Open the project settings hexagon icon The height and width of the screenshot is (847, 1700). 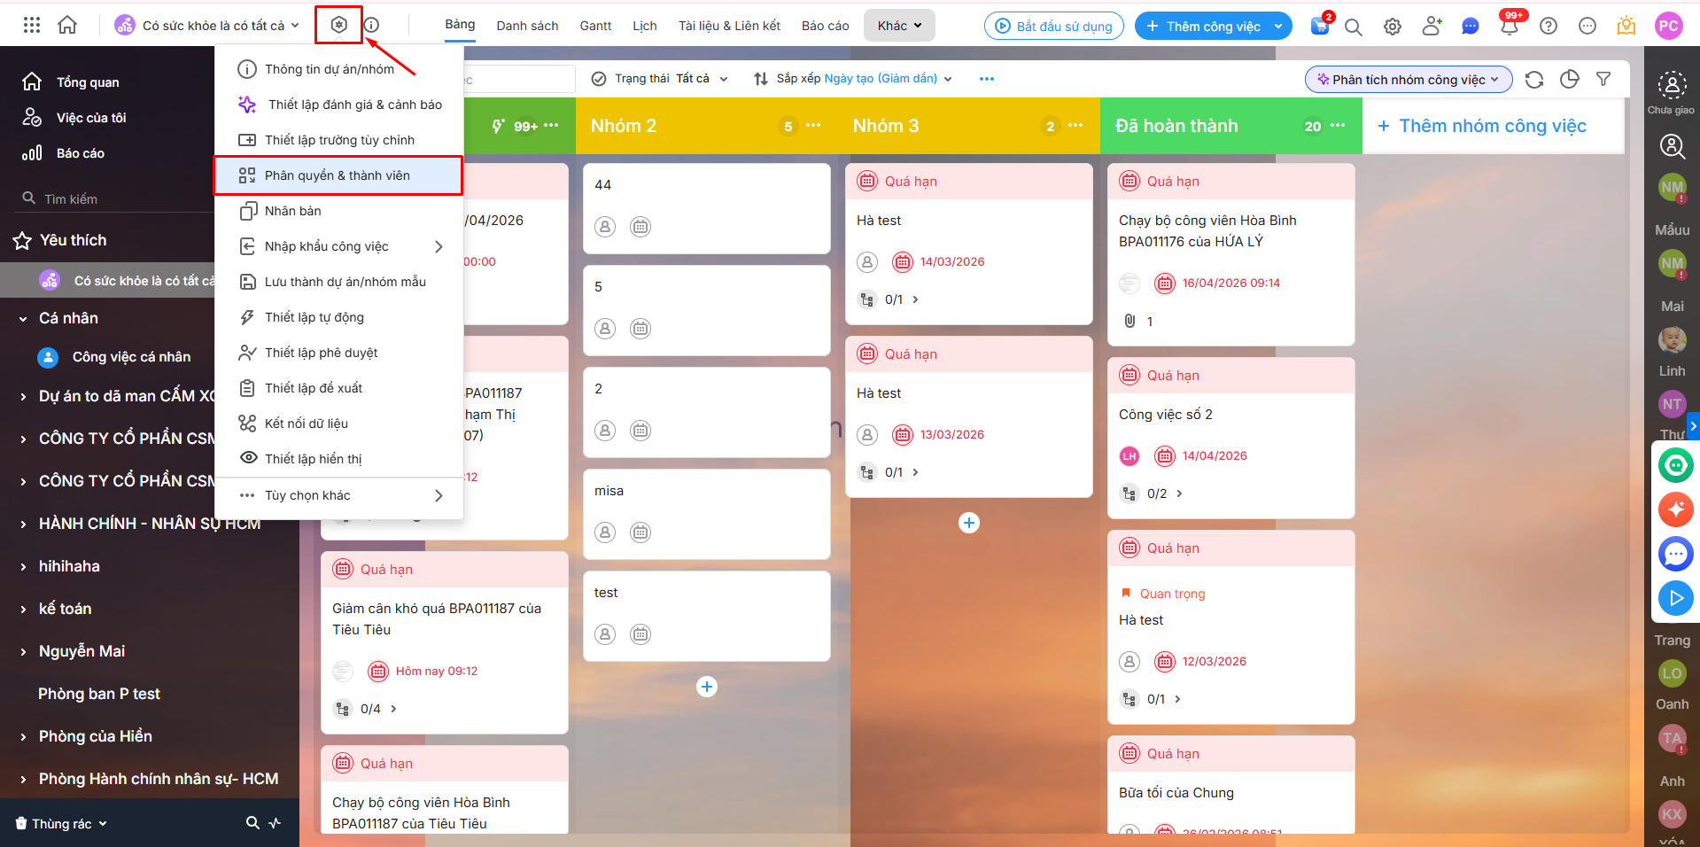click(338, 25)
